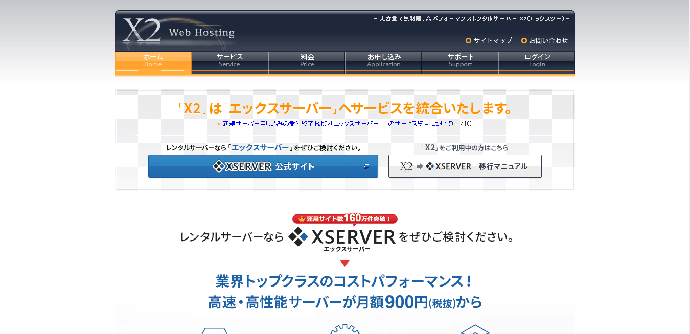Open the サービス Service tab
Viewport: 690px width, 334px height.
pyautogui.click(x=230, y=63)
